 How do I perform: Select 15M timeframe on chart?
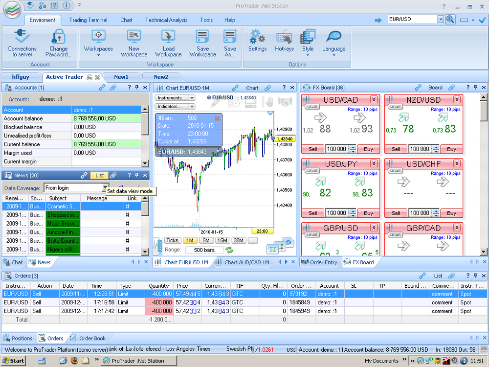pyautogui.click(x=222, y=240)
